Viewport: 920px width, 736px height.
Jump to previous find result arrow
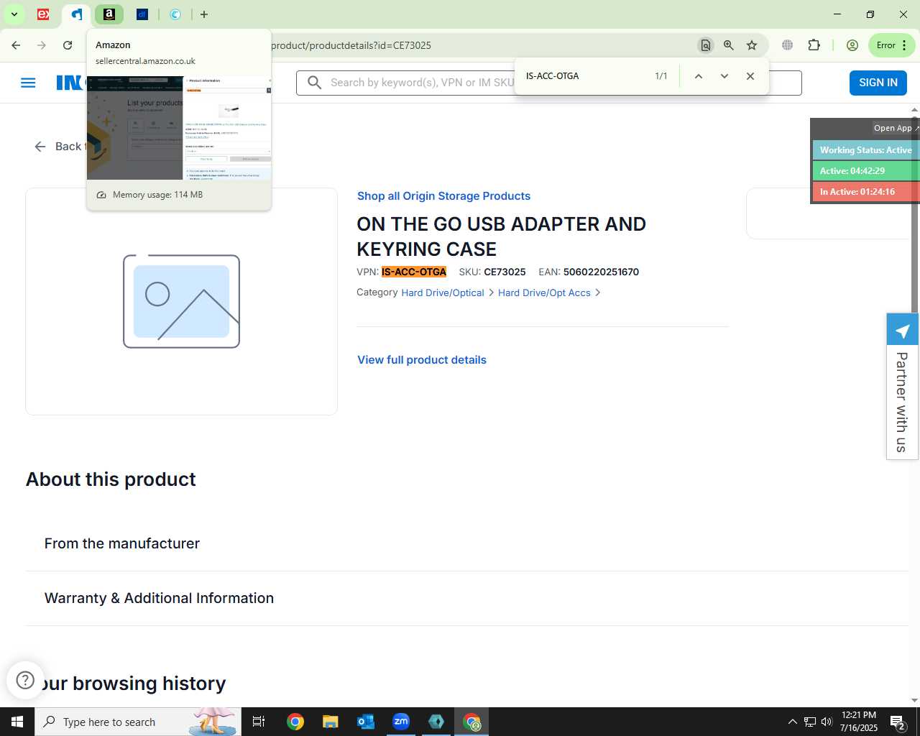pos(698,76)
